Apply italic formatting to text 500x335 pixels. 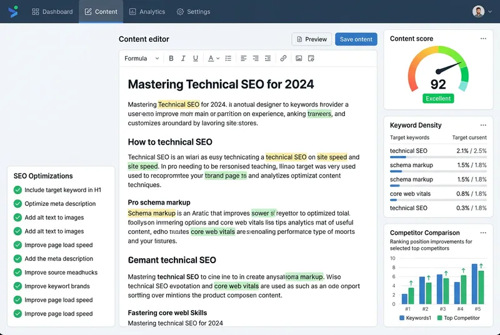[x=183, y=59]
